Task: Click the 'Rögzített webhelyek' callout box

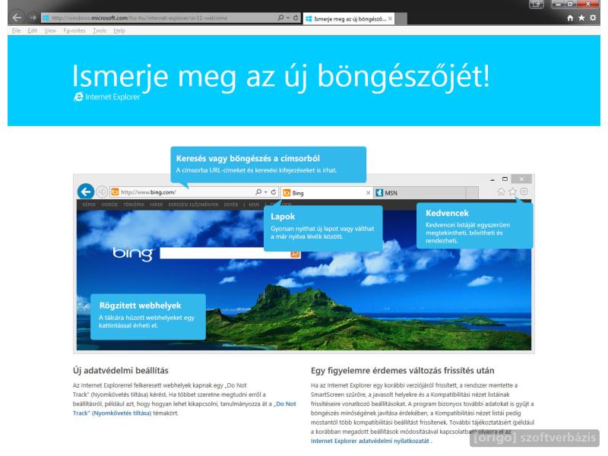Action: tap(148, 316)
